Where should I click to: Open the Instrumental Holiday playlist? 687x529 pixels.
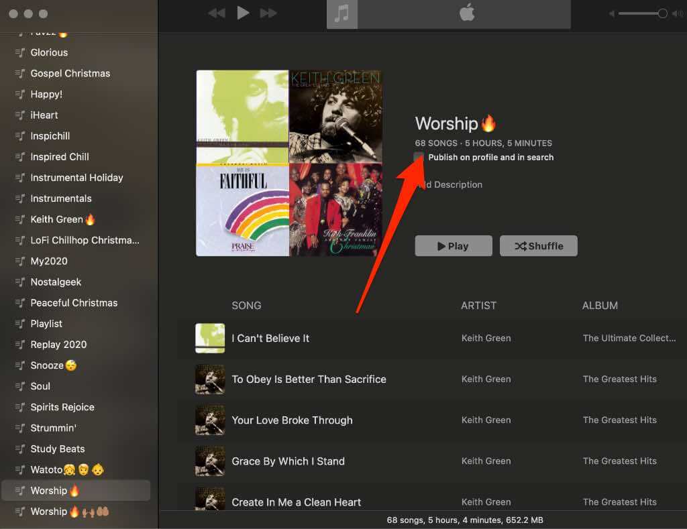75,178
